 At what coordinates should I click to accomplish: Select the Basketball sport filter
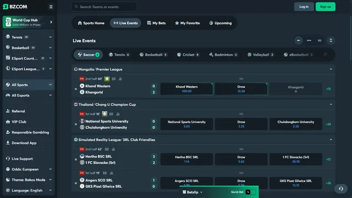[153, 54]
